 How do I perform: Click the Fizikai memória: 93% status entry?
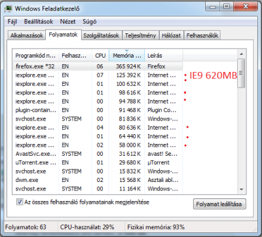coord(156,227)
